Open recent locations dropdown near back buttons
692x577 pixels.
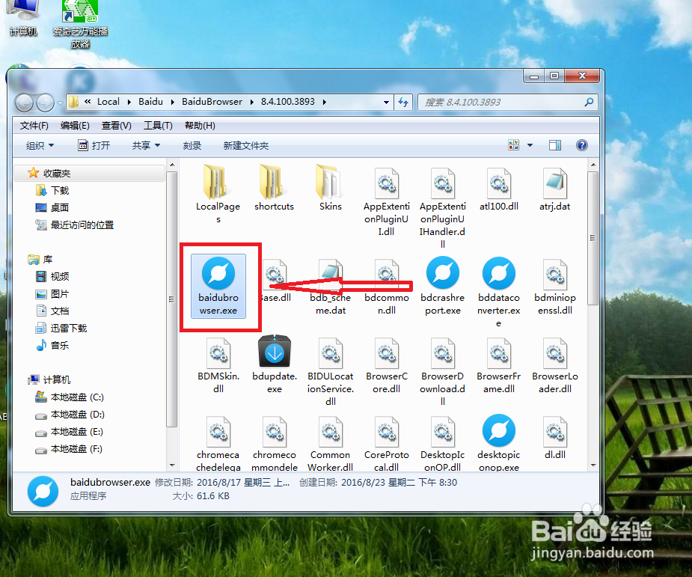point(60,103)
